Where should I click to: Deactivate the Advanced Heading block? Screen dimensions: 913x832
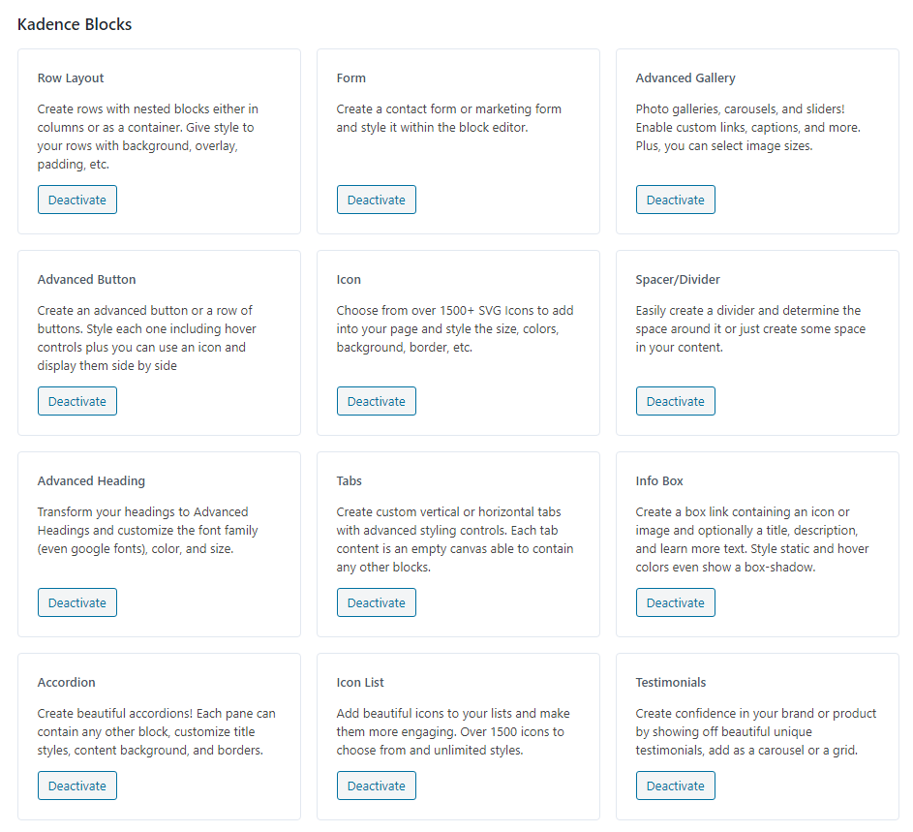[77, 603]
